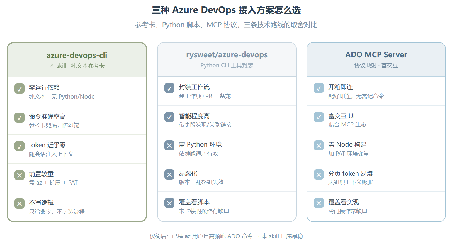
Task: Click the cross icon beside 易腐化
Action: 169,174
